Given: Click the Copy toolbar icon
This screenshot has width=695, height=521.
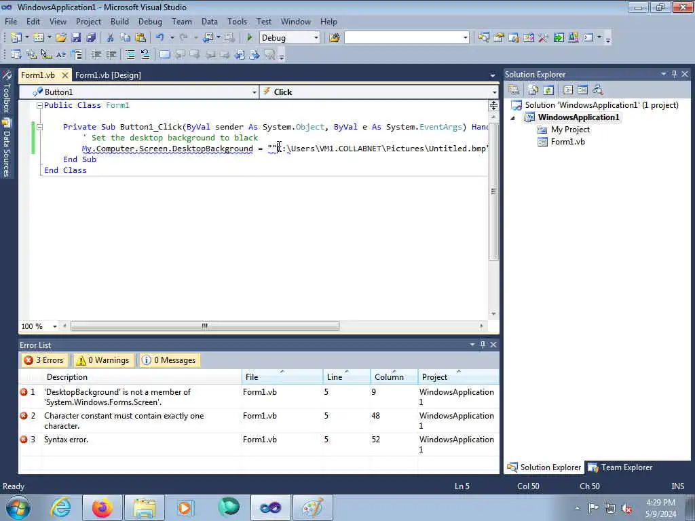Looking at the screenshot, I should tap(126, 38).
